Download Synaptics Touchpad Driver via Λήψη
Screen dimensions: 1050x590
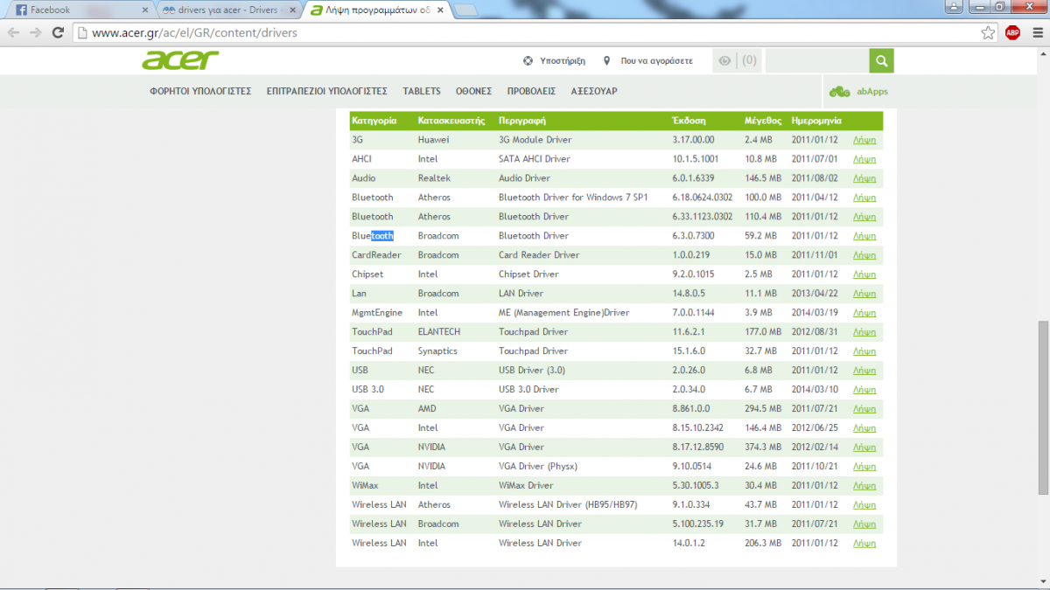coord(864,351)
